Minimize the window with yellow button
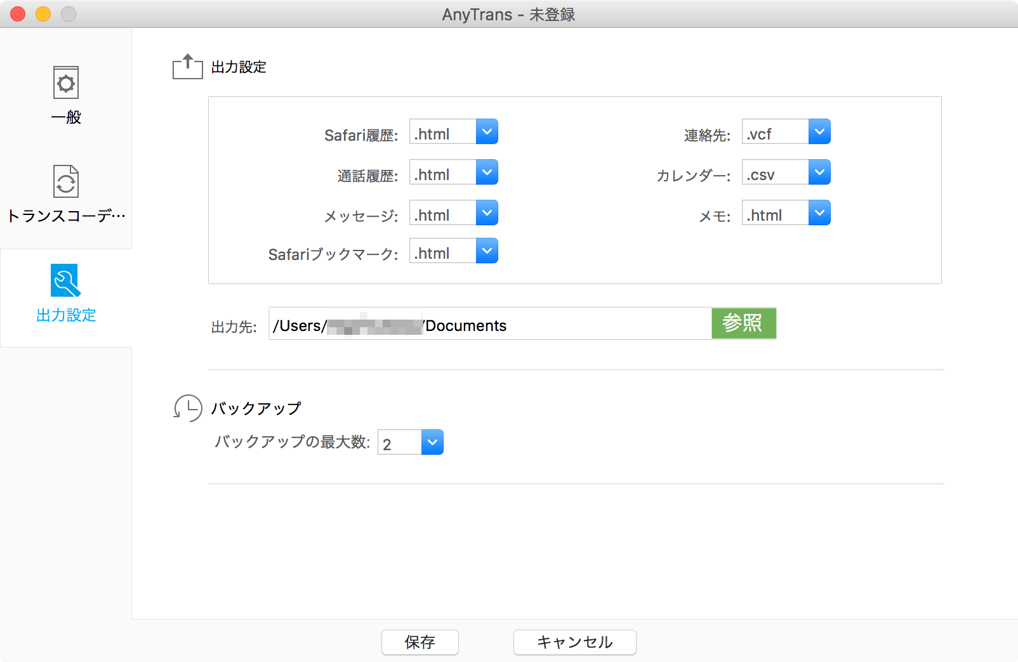 point(43,14)
